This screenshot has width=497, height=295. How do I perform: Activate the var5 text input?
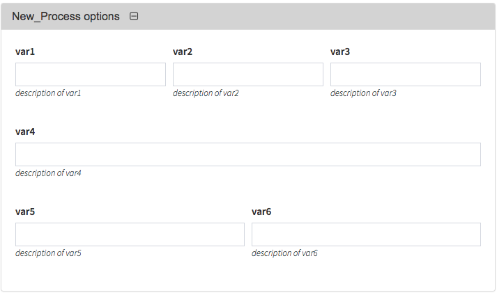tap(130, 234)
